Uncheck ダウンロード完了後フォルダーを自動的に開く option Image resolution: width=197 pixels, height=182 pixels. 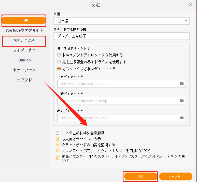58,150
